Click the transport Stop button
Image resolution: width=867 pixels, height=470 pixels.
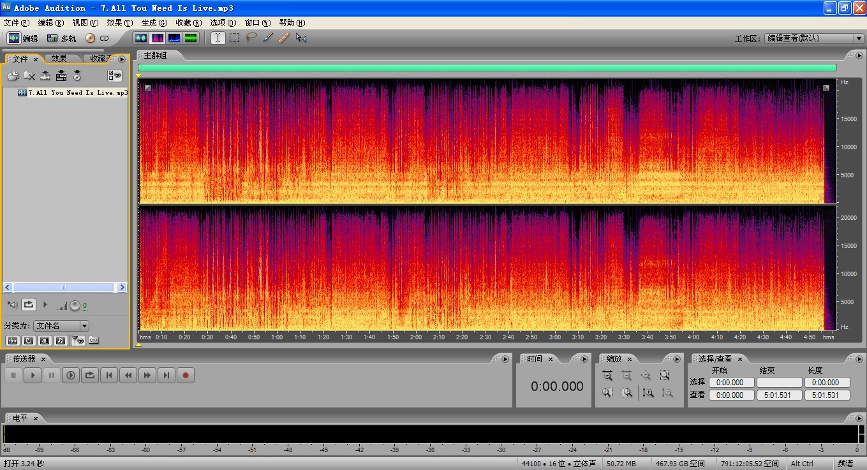pos(13,376)
